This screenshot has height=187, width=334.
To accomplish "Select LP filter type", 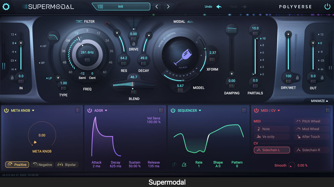I will click(x=49, y=78).
